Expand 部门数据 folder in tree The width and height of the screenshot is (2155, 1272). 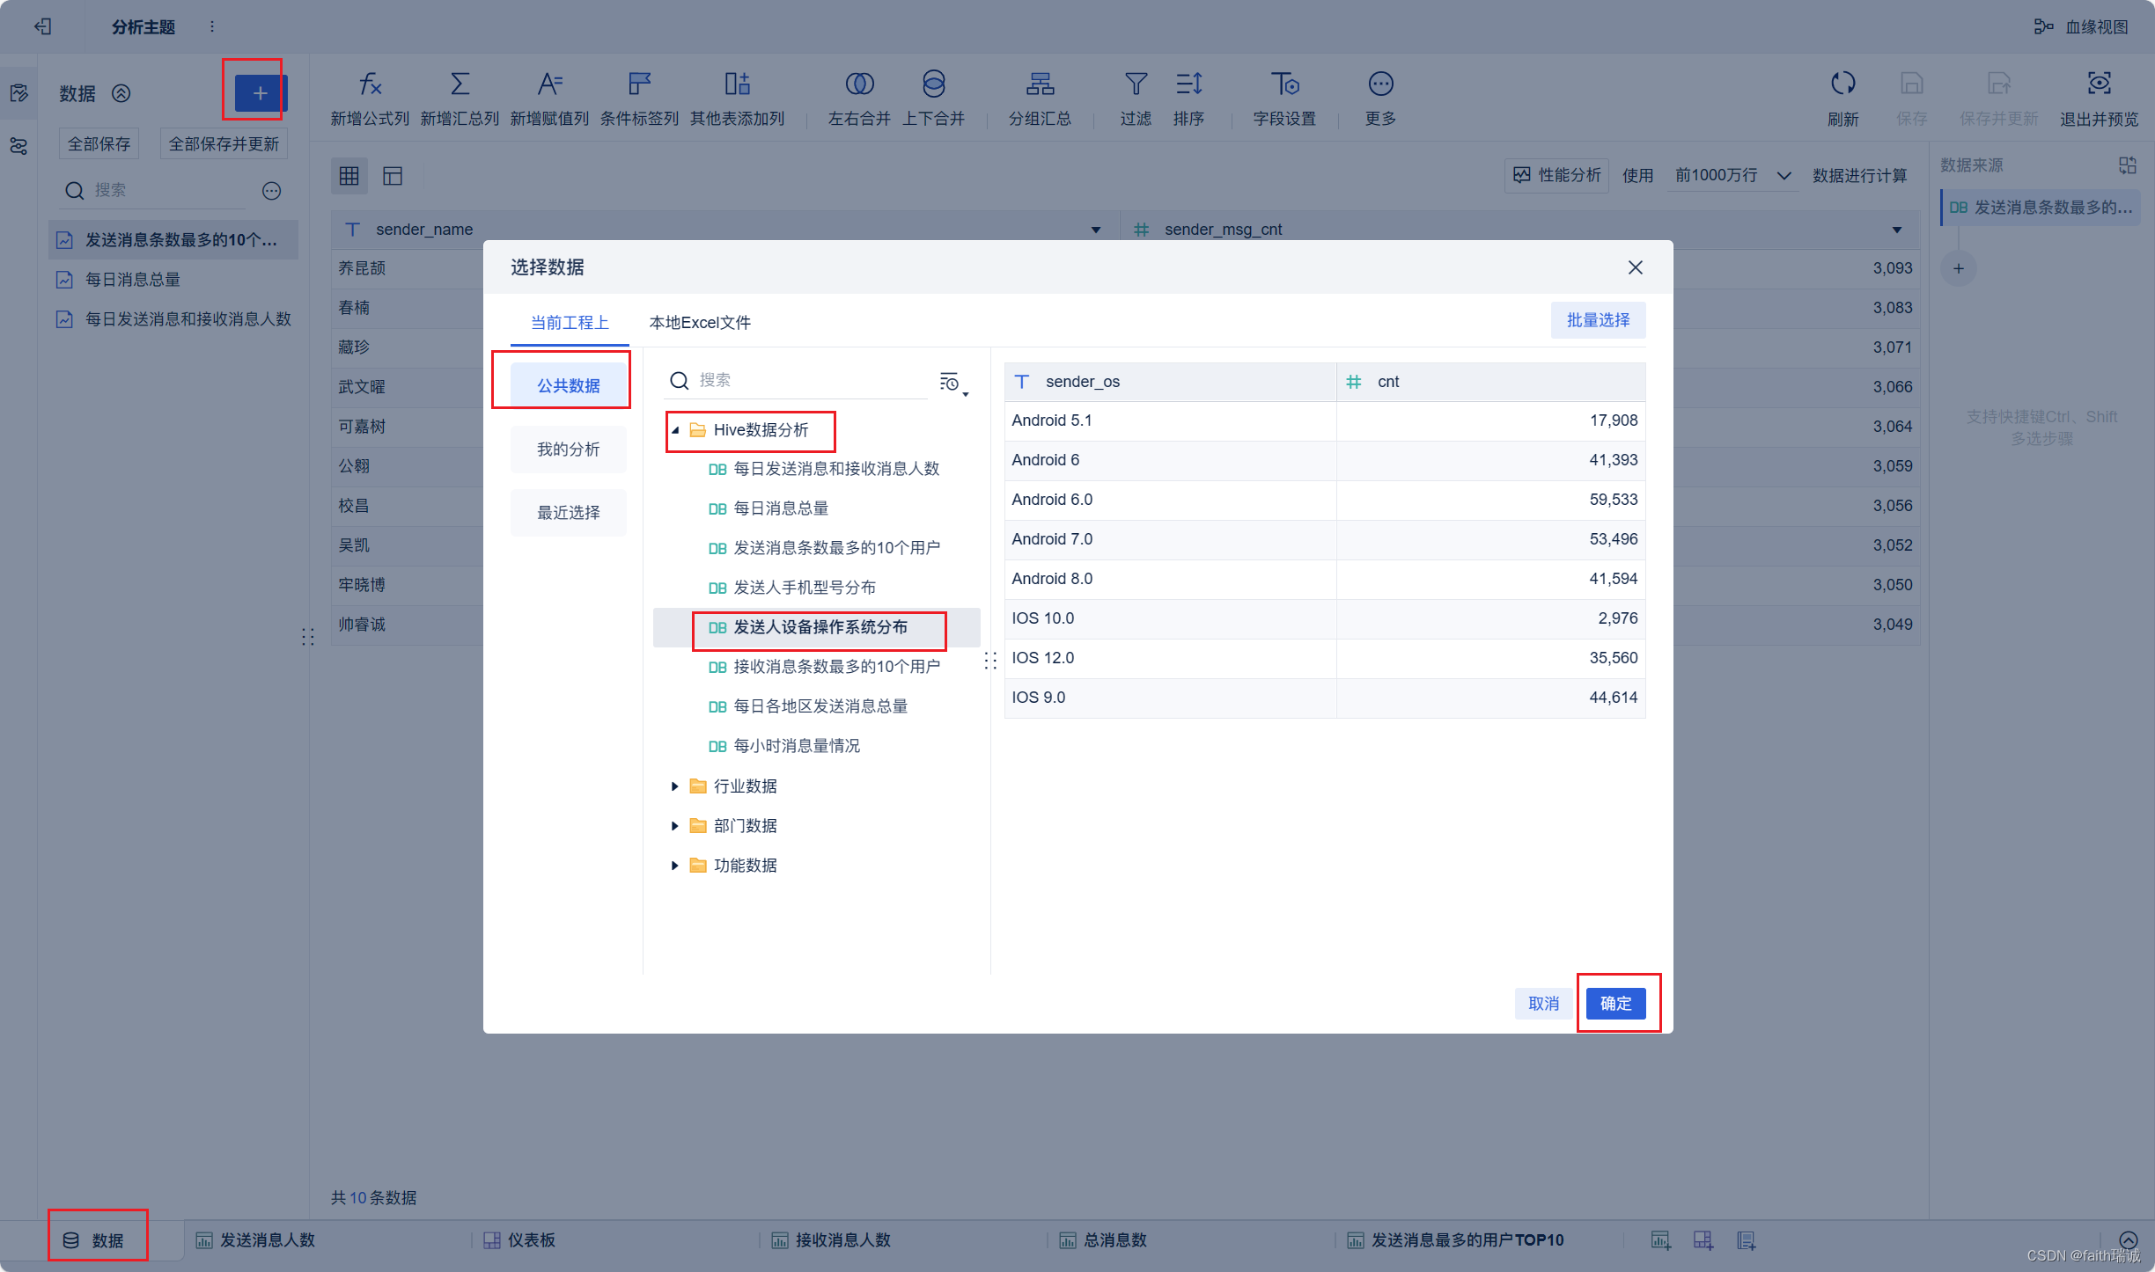pos(679,825)
